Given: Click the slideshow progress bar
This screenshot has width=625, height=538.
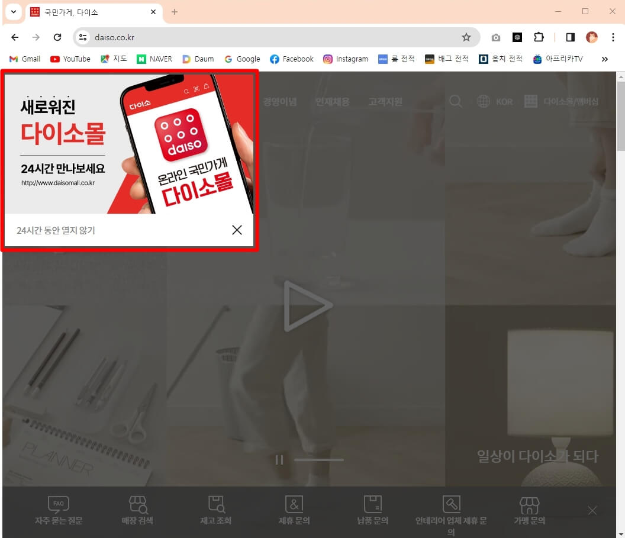Looking at the screenshot, I should pos(319,460).
